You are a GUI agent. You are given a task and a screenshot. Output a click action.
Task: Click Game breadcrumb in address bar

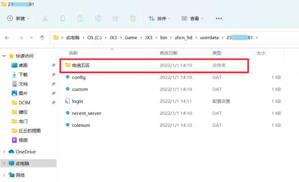pyautogui.click(x=131, y=38)
